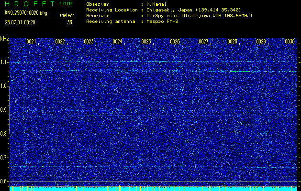Click the HROFFT title text
The width and height of the screenshot is (301, 191).
click(x=30, y=4)
